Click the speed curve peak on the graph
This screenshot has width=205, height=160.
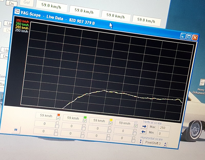click(x=104, y=90)
